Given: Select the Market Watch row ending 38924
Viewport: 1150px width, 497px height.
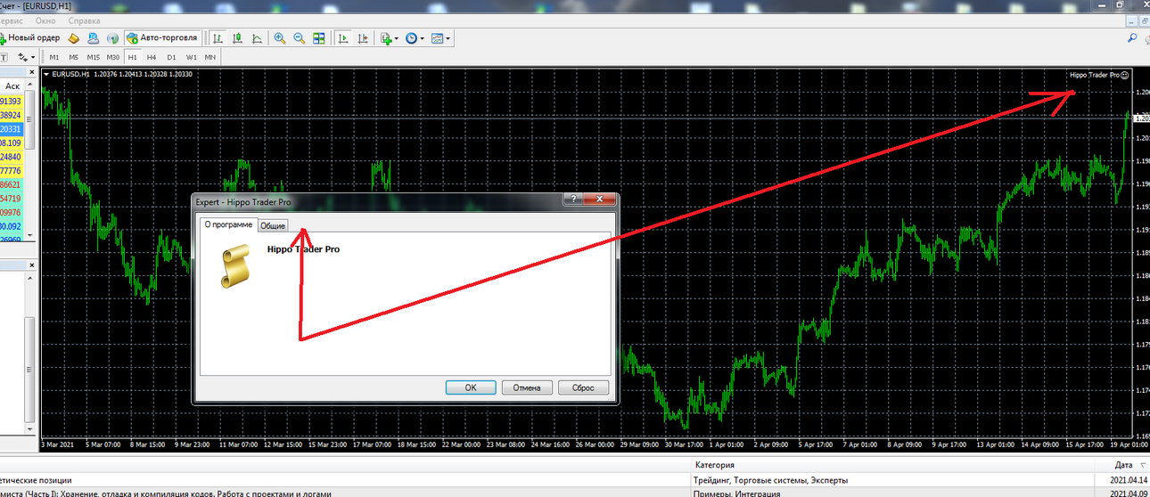Looking at the screenshot, I should point(12,115).
